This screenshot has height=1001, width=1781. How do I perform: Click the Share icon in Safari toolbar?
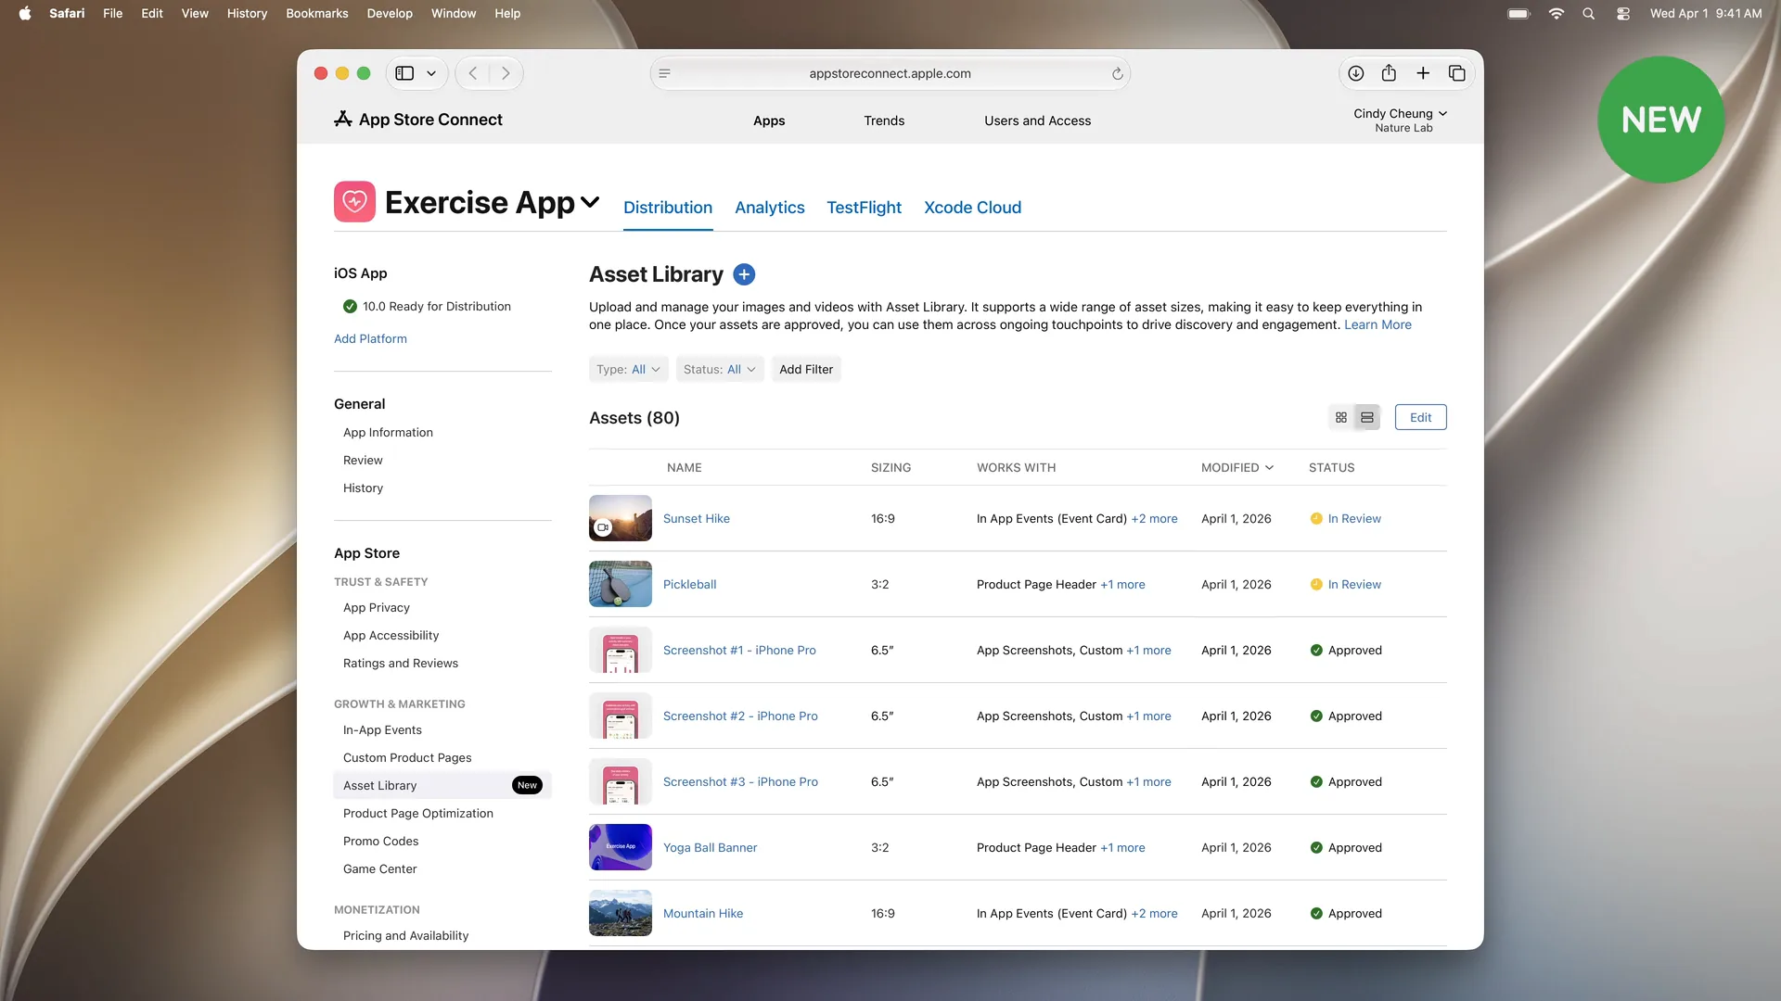pyautogui.click(x=1389, y=73)
